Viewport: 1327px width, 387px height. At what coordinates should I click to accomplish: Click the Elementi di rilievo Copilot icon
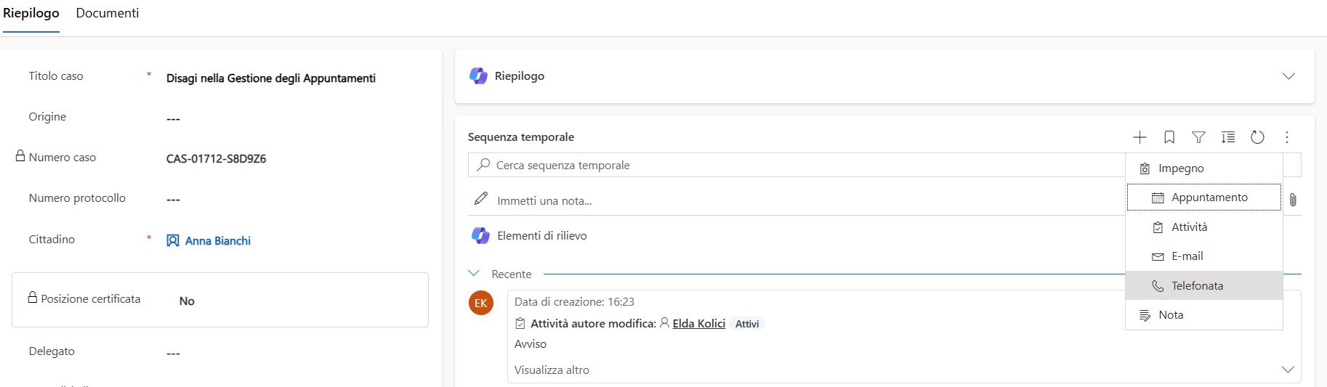coord(480,235)
